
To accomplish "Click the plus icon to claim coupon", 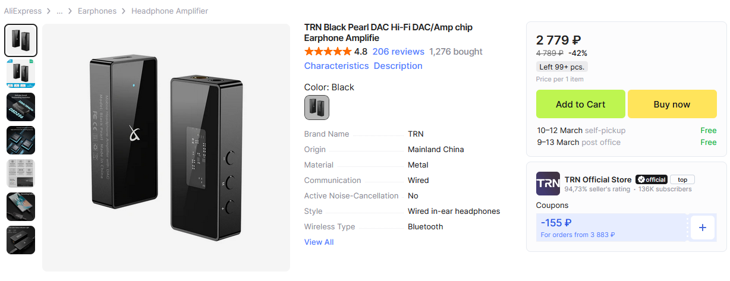I will (x=702, y=228).
